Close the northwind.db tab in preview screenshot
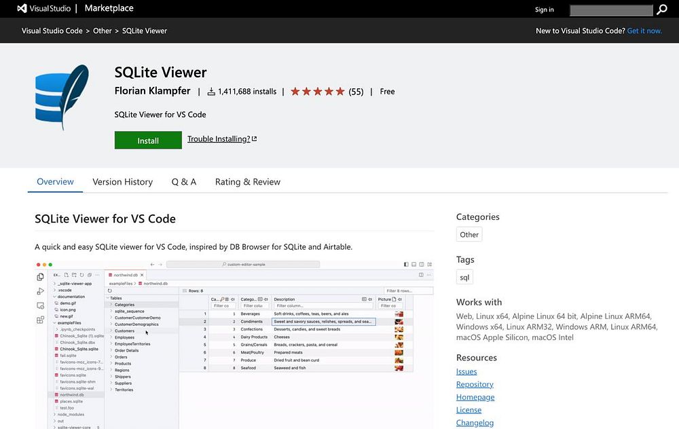Viewport: 679px width, 429px height. (x=142, y=275)
